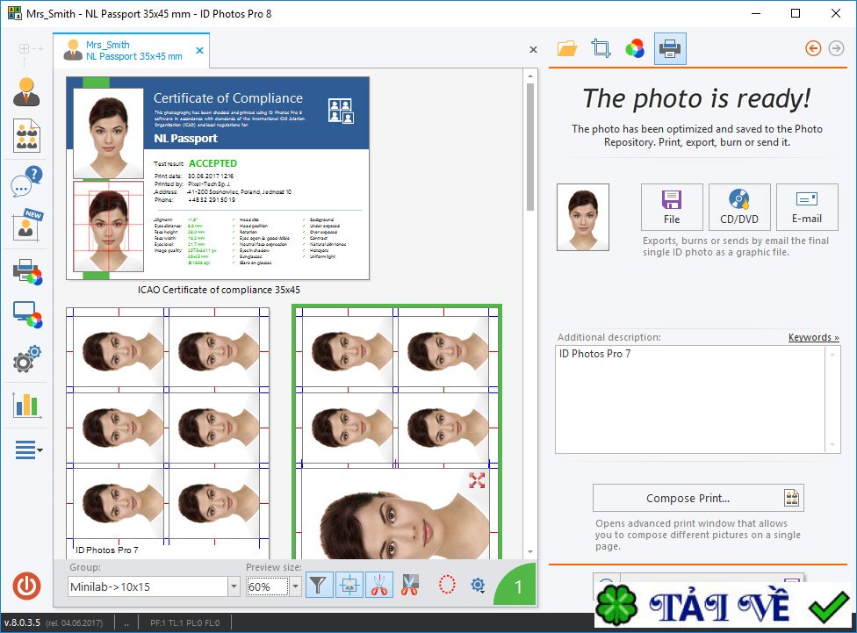Open the list menu at the sidebar bottom
Viewport: 857px width, 633px height.
(x=25, y=450)
